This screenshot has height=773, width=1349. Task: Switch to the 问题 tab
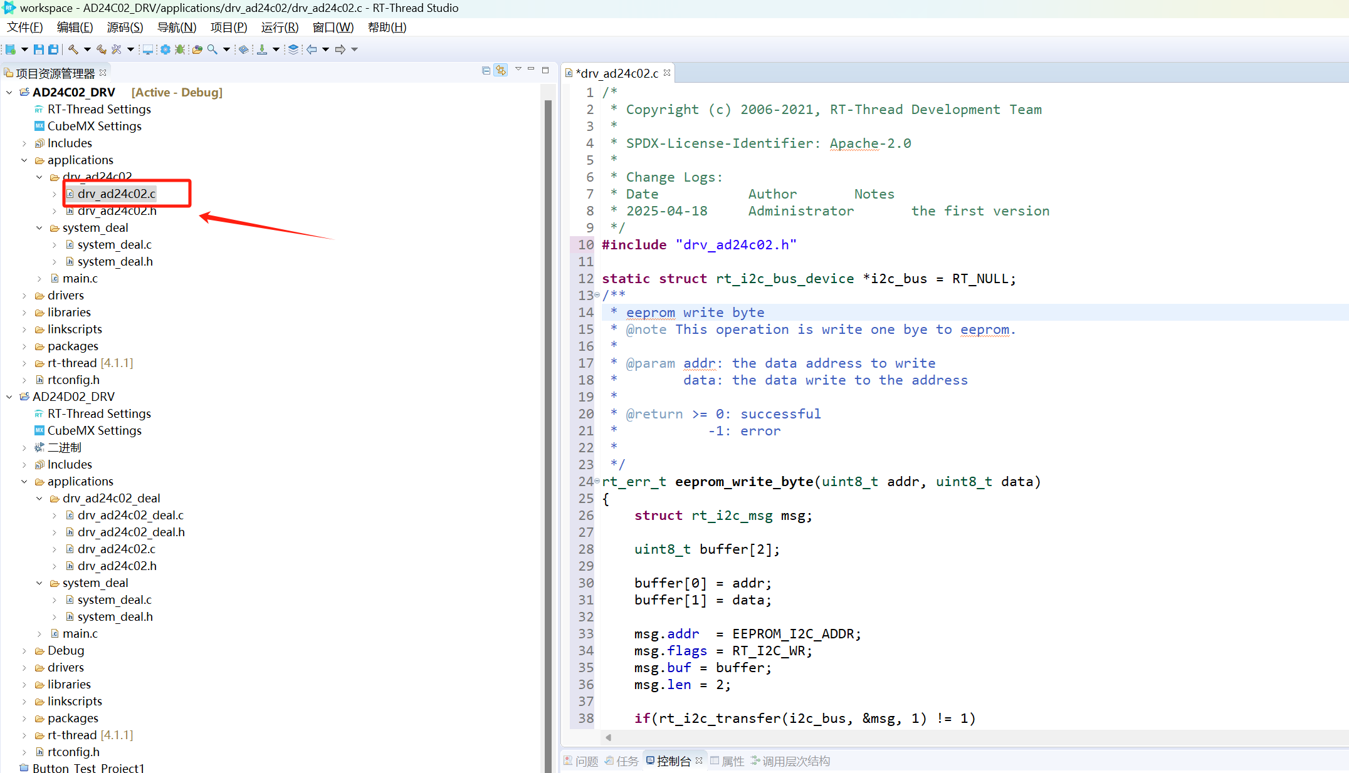[580, 761]
